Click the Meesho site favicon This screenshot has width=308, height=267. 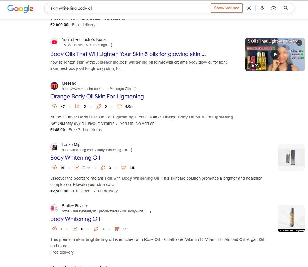point(54,86)
